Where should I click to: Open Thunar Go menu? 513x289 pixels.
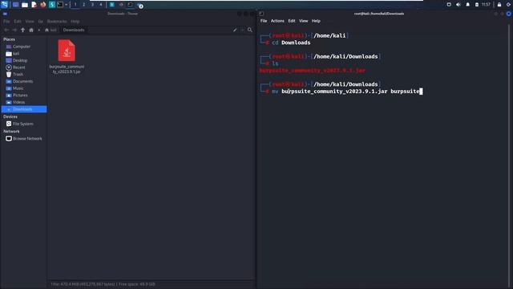[41, 22]
